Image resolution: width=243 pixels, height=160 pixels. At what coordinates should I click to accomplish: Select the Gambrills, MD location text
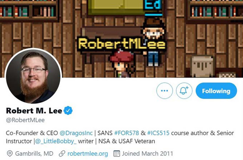[x=34, y=154]
